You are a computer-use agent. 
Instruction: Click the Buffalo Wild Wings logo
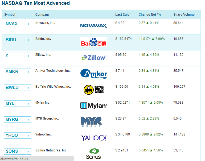[x=94, y=90]
